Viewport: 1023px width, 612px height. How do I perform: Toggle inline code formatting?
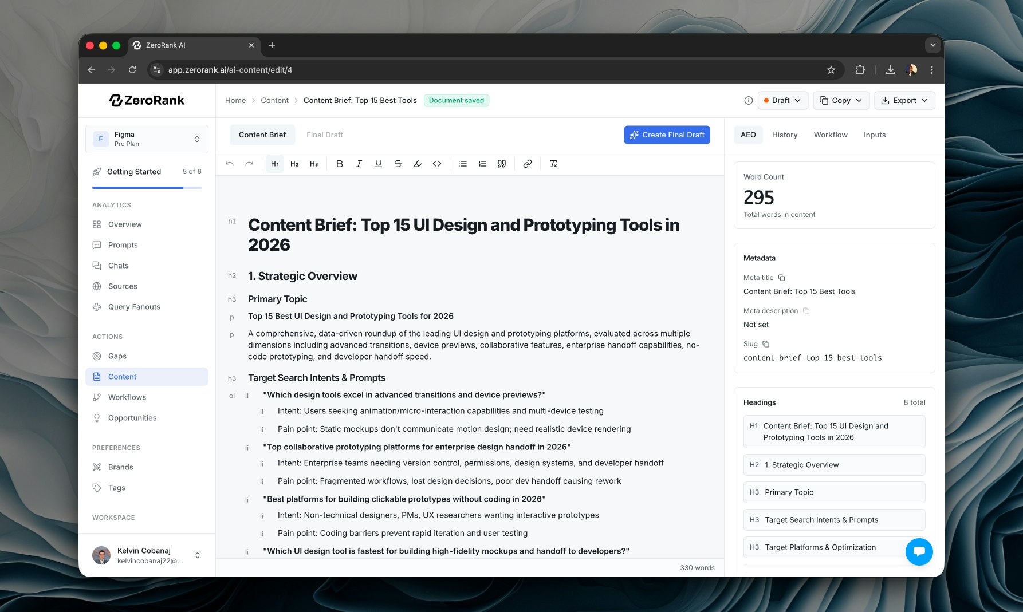[x=437, y=164]
